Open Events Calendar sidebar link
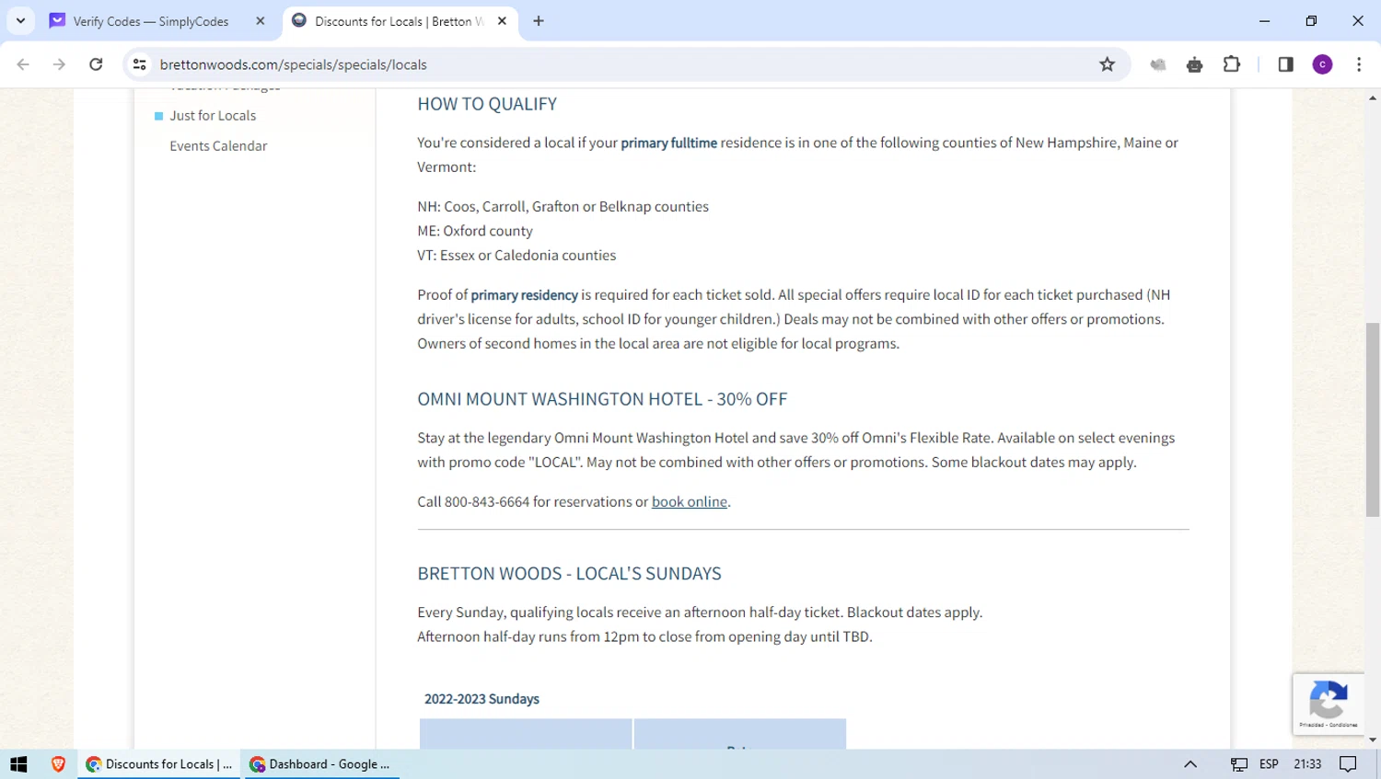Viewport: 1381px width, 779px height. [x=218, y=146]
